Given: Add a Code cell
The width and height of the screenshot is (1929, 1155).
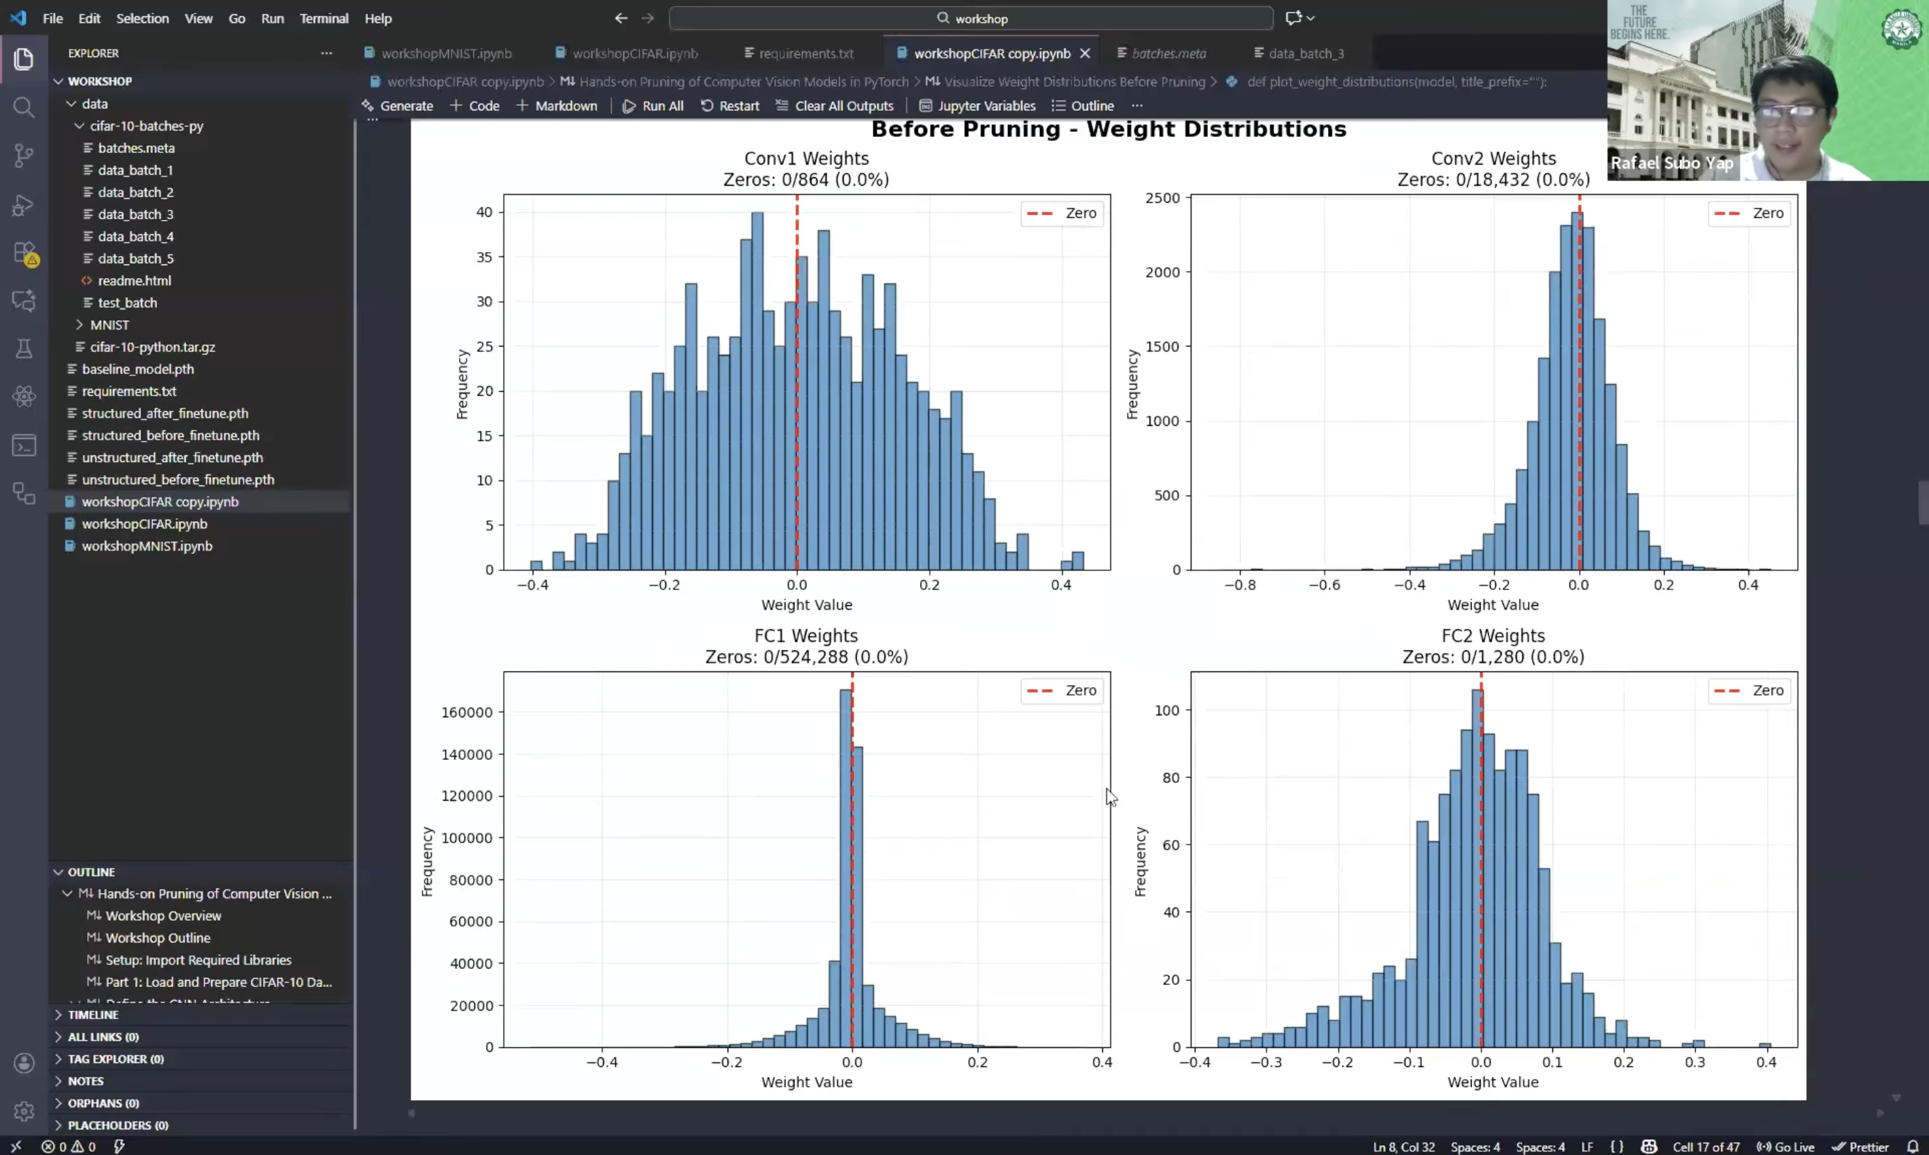Looking at the screenshot, I should 474,106.
